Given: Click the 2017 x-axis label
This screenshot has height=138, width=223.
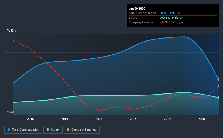Looking at the screenshot, I should 99,119.
